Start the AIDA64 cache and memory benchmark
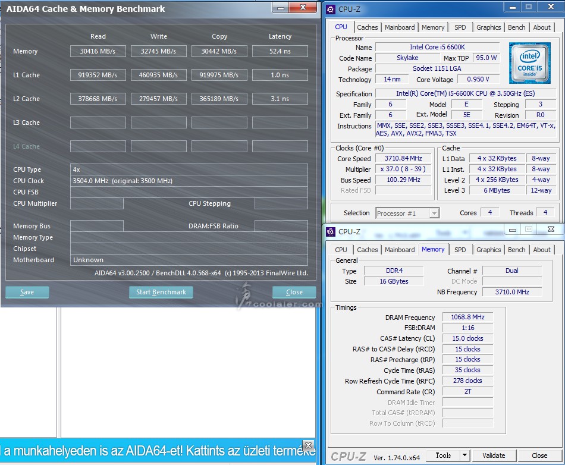Screen dimensions: 565x465 click(161, 292)
